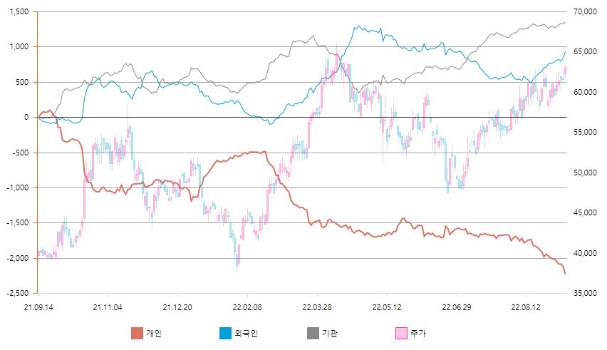Image resolution: width=607 pixels, height=350 pixels.
Task: Hide the 기관 series via legend label
Action: coord(331,333)
